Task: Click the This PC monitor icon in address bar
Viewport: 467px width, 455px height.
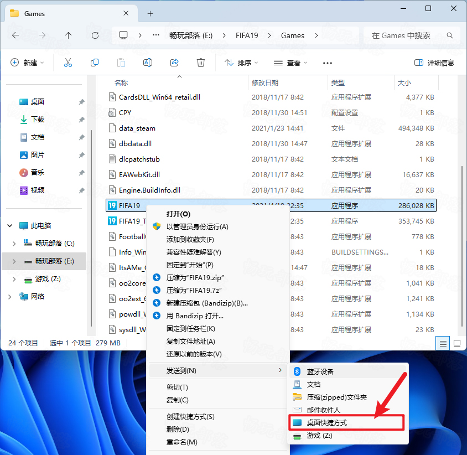Action: click(x=123, y=35)
